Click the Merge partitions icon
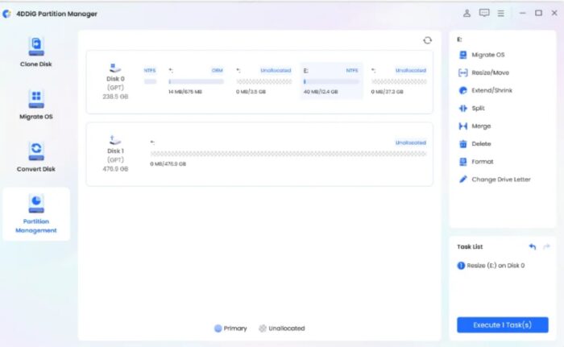Screen dimensions: 564x347 tap(463, 126)
